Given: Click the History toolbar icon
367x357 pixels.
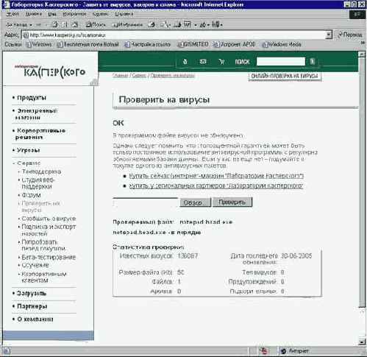Looking at the screenshot, I should click(152, 24).
